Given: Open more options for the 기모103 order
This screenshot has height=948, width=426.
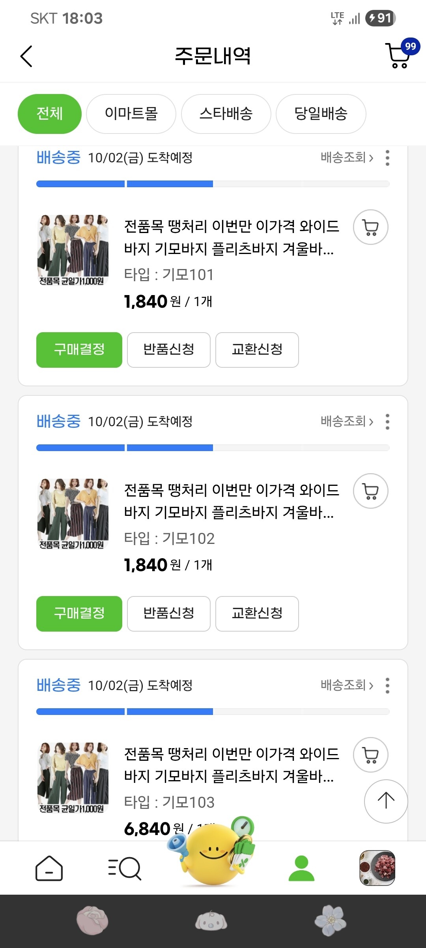Looking at the screenshot, I should tap(387, 685).
